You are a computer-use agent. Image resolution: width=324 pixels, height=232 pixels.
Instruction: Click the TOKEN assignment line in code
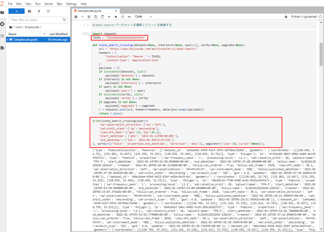119,38
